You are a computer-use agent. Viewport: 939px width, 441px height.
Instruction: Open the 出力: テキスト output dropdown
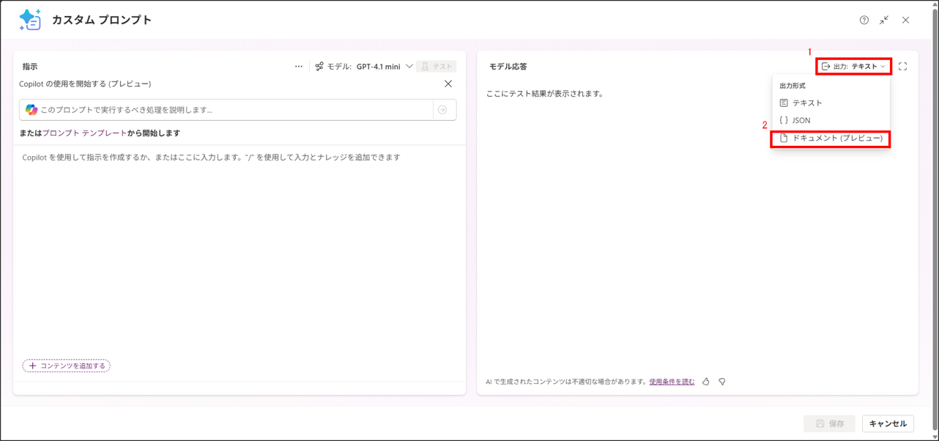click(853, 67)
